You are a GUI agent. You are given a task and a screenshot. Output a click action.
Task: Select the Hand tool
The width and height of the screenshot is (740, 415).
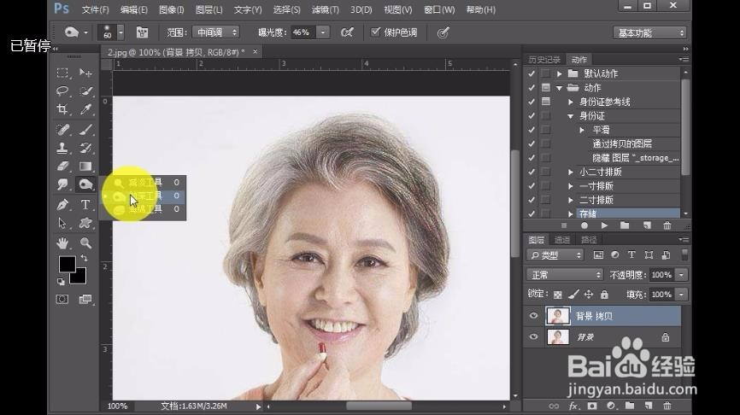(62, 243)
